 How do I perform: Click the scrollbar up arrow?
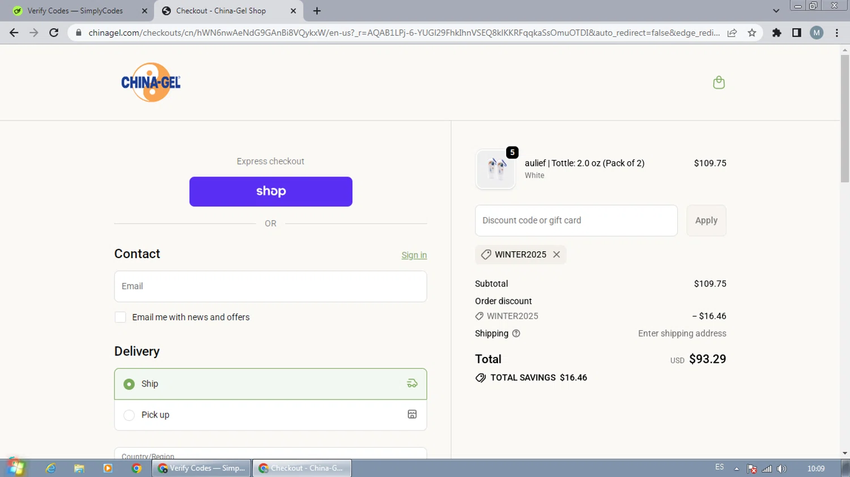[x=845, y=50]
